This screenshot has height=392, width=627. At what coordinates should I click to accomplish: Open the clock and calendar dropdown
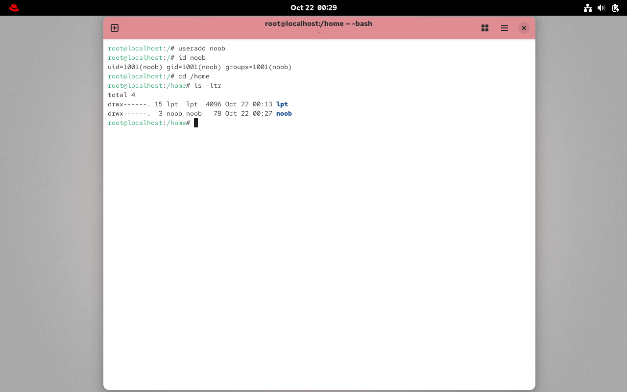click(x=313, y=7)
